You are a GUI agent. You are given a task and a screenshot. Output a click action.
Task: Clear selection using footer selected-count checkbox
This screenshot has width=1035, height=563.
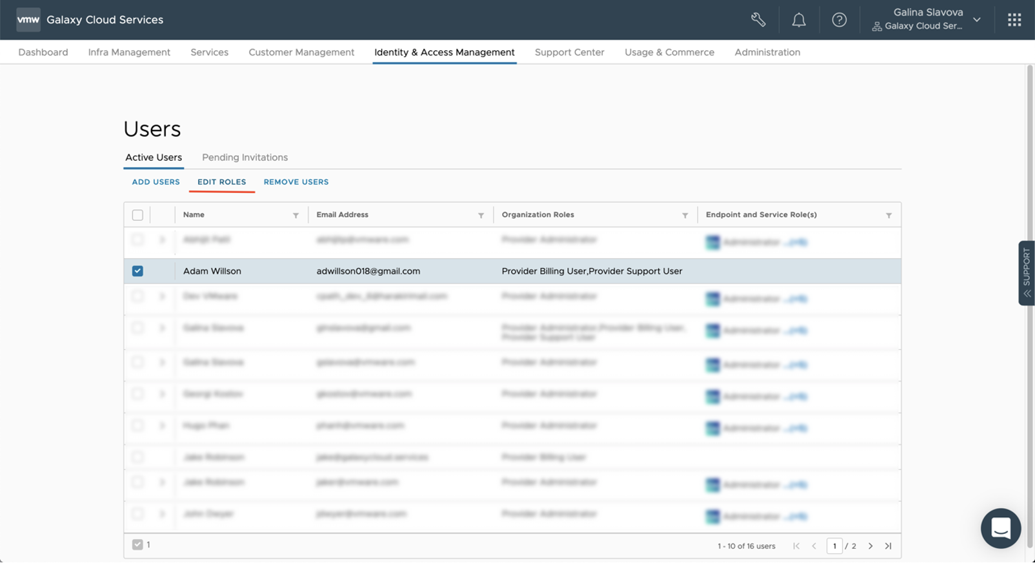137,545
